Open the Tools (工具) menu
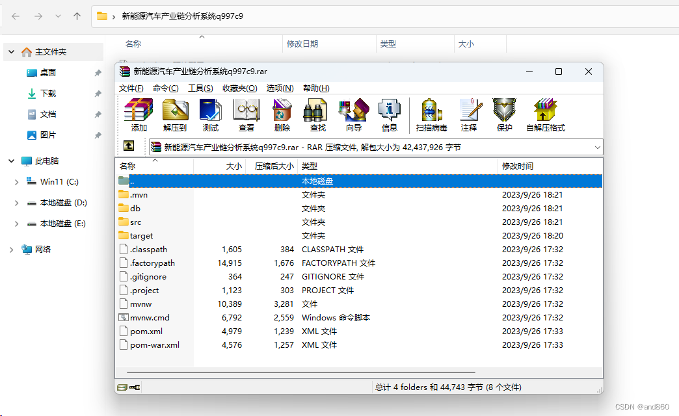 coord(200,88)
